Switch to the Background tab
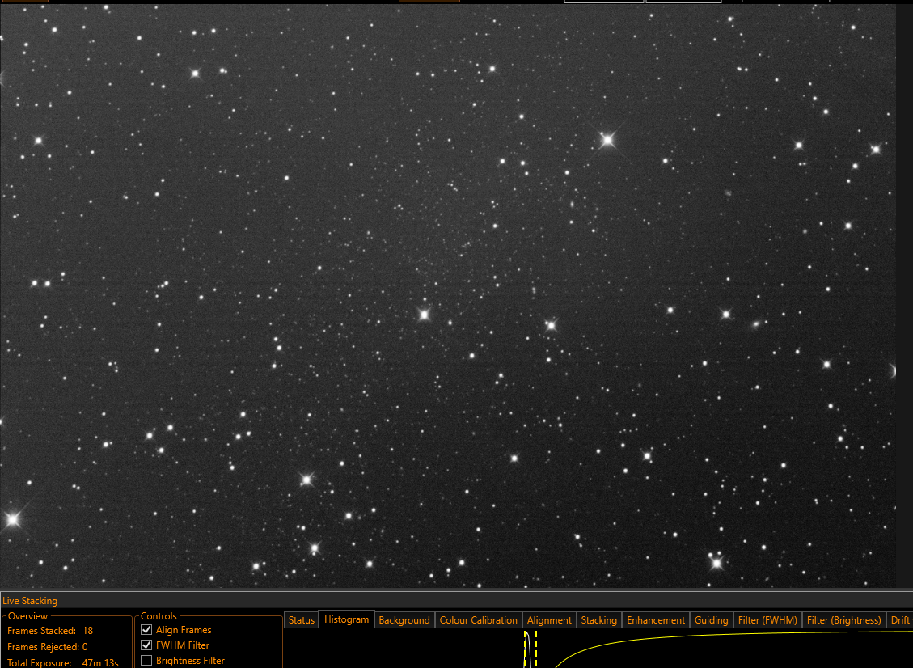913x668 pixels. 404,620
